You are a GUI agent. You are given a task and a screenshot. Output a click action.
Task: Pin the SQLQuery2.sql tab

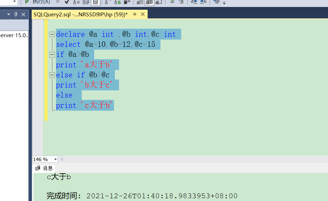click(134, 14)
